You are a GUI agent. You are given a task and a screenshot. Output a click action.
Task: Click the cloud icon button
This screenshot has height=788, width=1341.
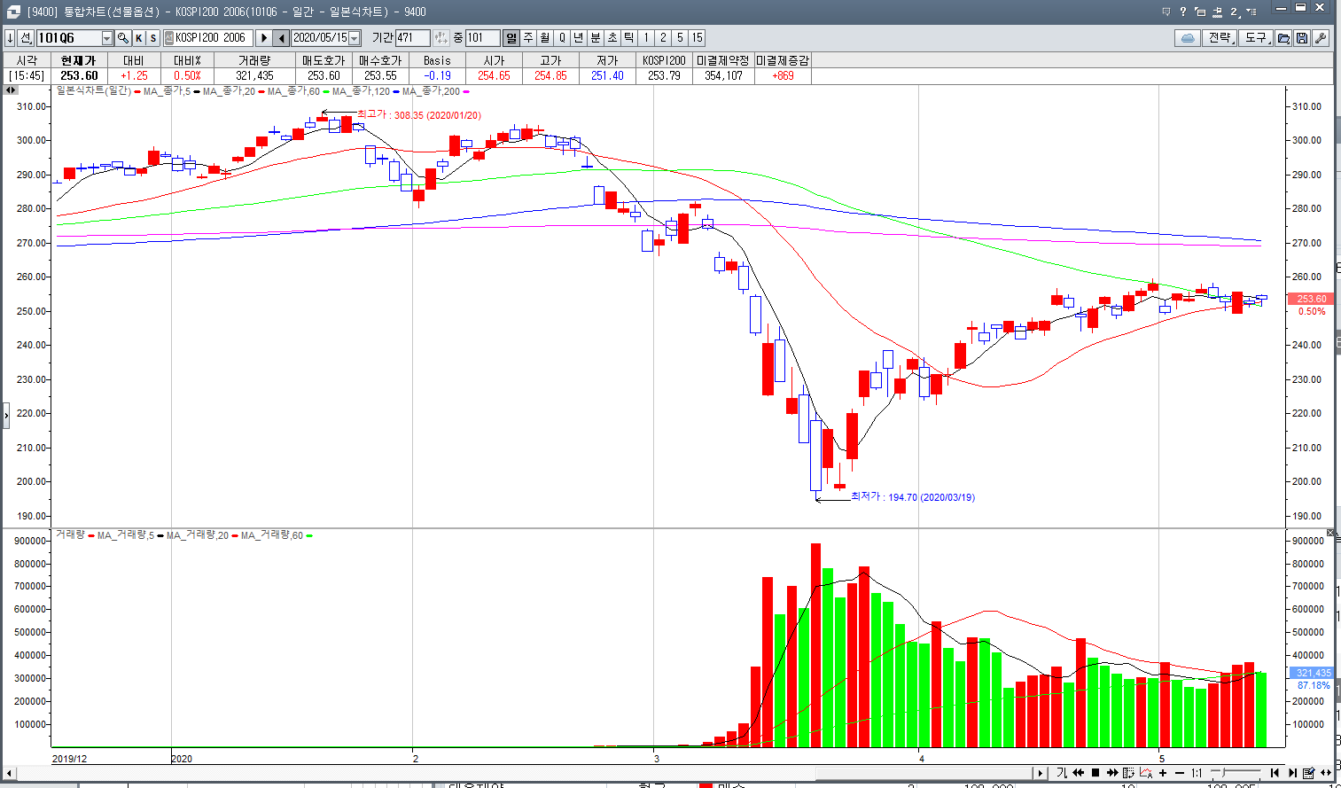(x=1188, y=38)
